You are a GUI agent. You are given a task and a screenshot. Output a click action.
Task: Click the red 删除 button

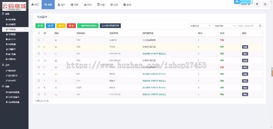(71, 26)
